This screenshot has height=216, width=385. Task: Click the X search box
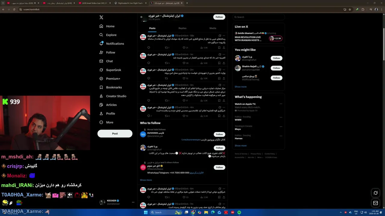click(258, 17)
